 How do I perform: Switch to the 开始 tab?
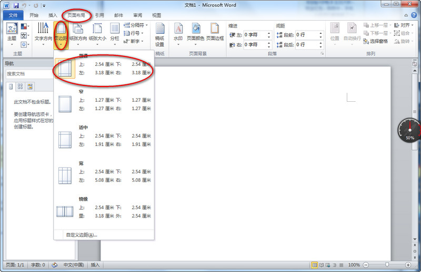(34, 15)
